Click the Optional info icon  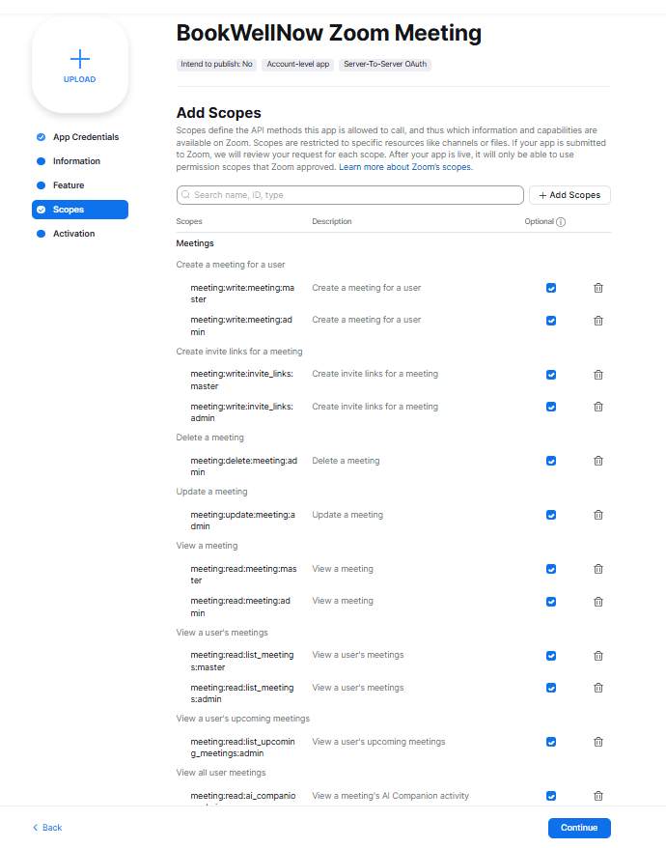click(561, 222)
